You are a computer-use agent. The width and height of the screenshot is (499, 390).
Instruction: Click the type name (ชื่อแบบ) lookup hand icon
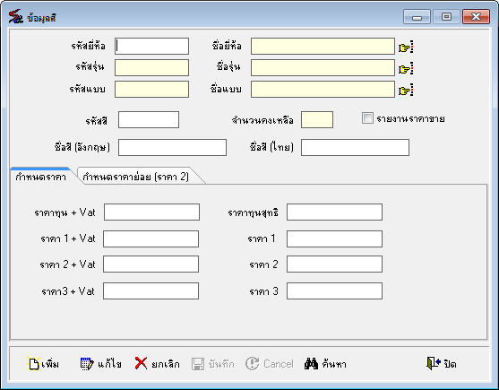[x=406, y=91]
